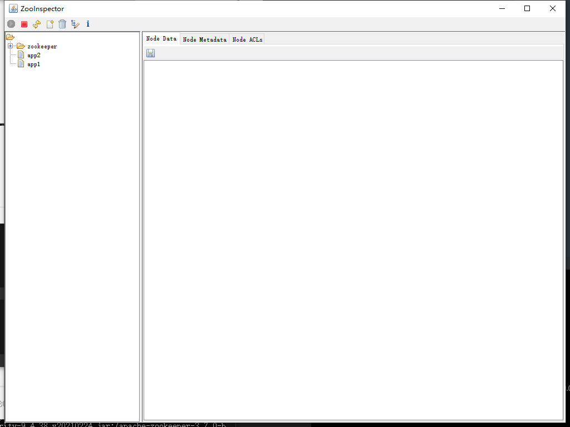Open the Change Node Viewers dialog
The width and height of the screenshot is (570, 427).
pos(75,24)
